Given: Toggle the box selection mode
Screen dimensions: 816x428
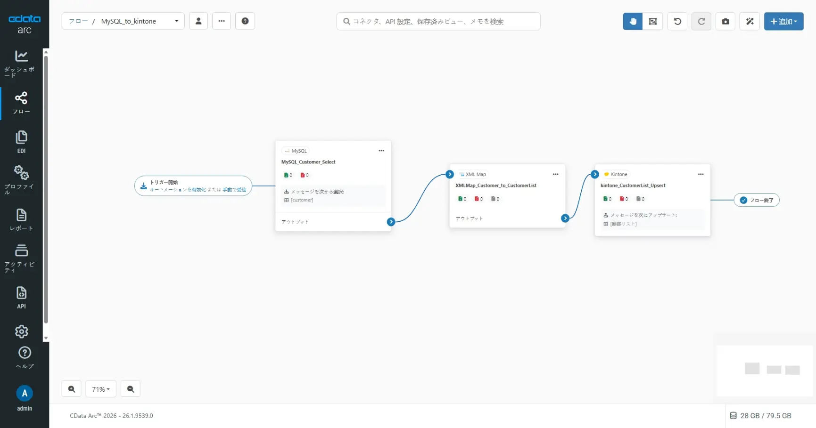Looking at the screenshot, I should click(653, 21).
